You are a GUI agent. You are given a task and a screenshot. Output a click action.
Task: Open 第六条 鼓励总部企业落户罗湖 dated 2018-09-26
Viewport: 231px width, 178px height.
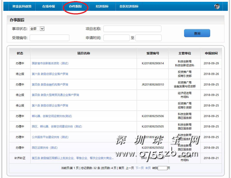[x=50, y=74]
